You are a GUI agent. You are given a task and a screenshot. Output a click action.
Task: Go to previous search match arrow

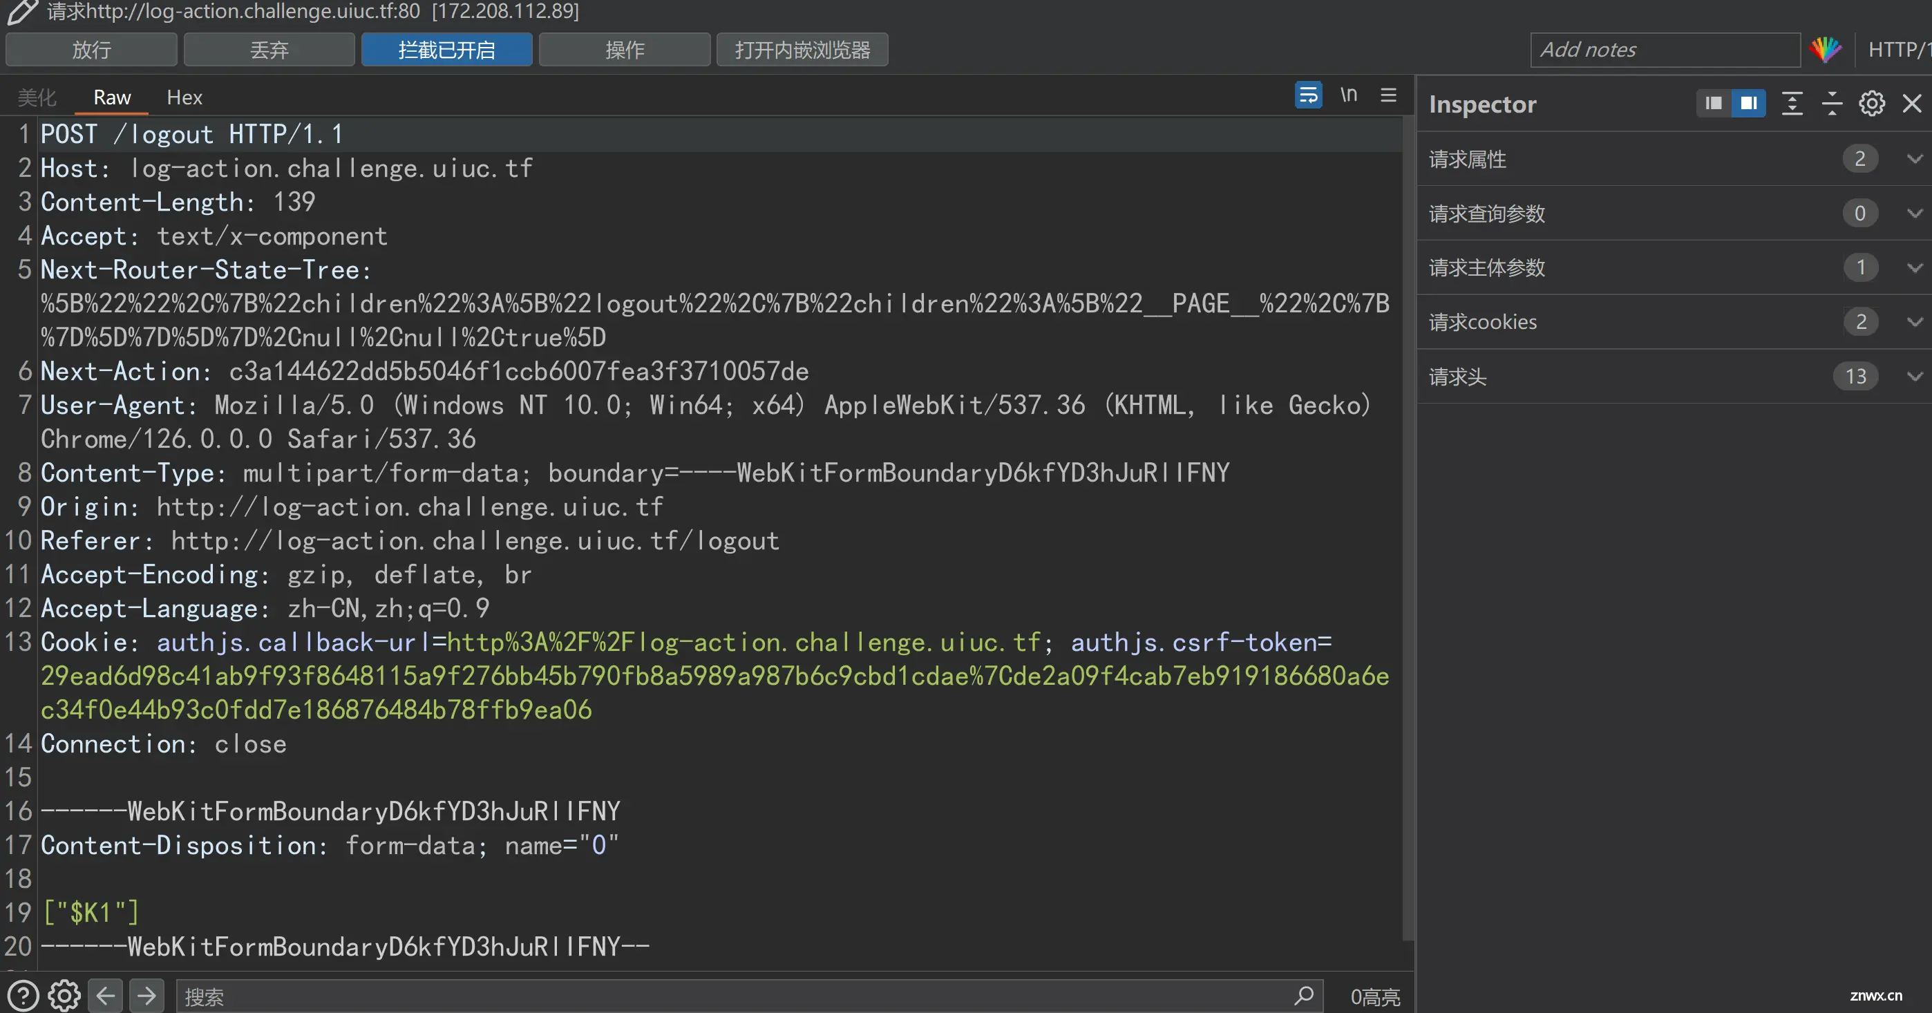[x=105, y=996]
